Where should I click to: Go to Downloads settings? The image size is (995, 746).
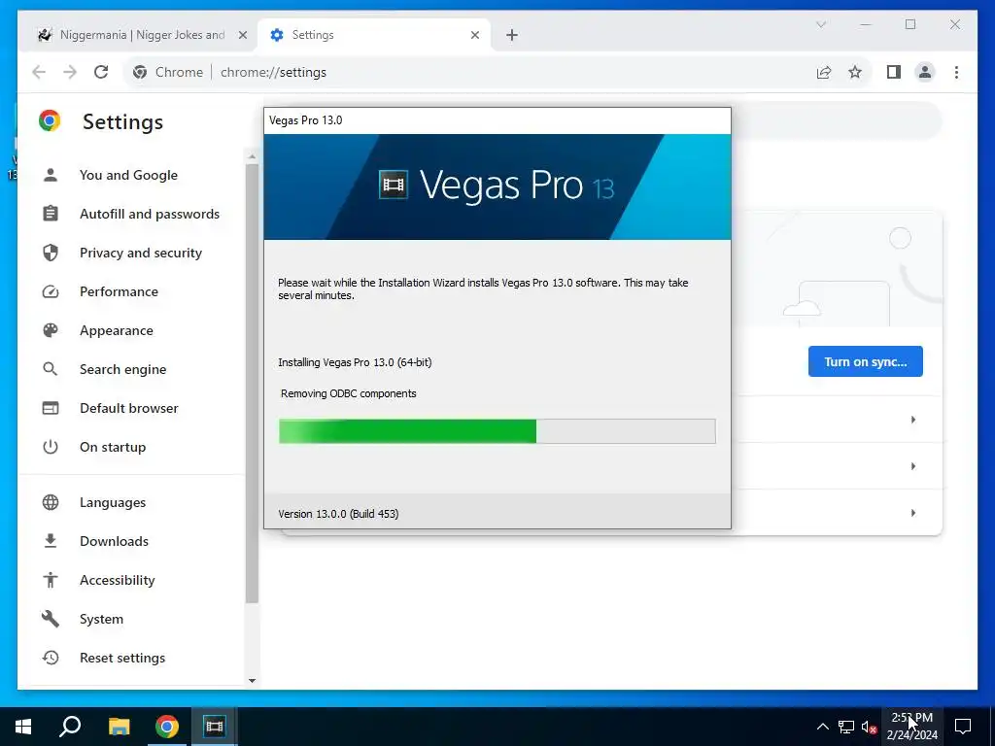(x=114, y=541)
